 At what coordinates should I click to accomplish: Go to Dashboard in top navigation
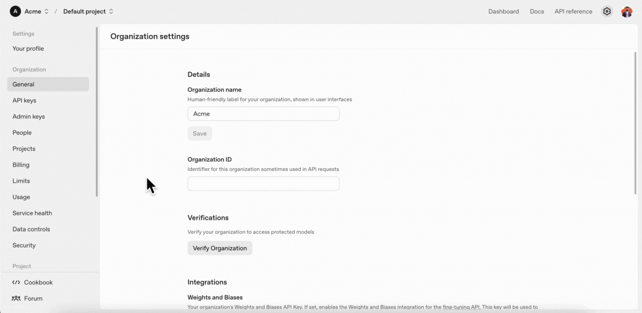pos(503,11)
